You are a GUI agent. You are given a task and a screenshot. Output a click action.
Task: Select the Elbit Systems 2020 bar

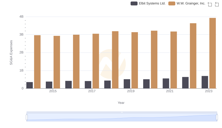pos(147,84)
